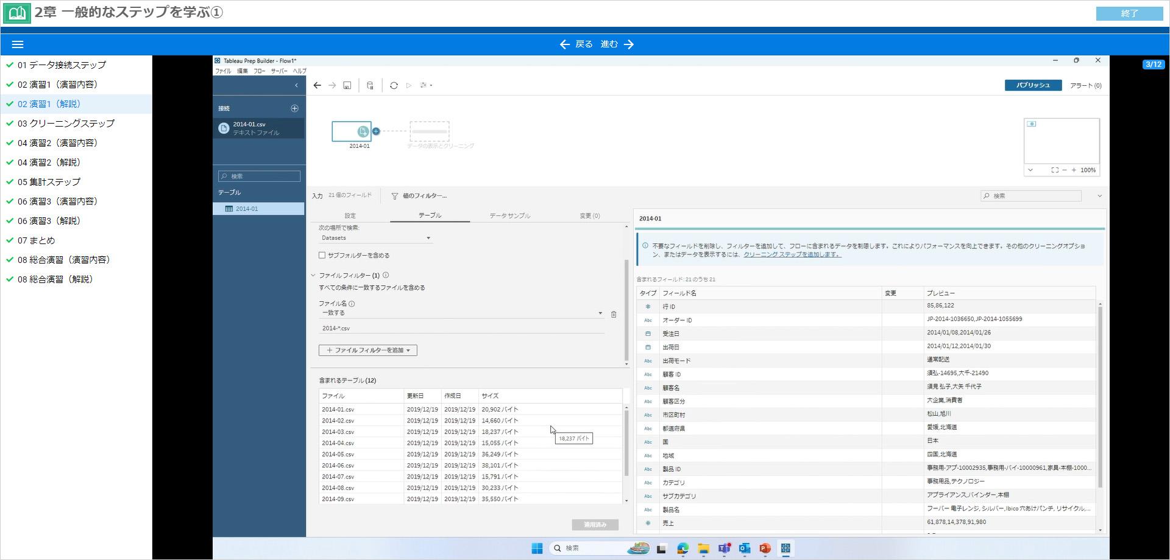Screen dimensions: 1170x560
Task: Click the Save flow icon
Action: coord(347,85)
